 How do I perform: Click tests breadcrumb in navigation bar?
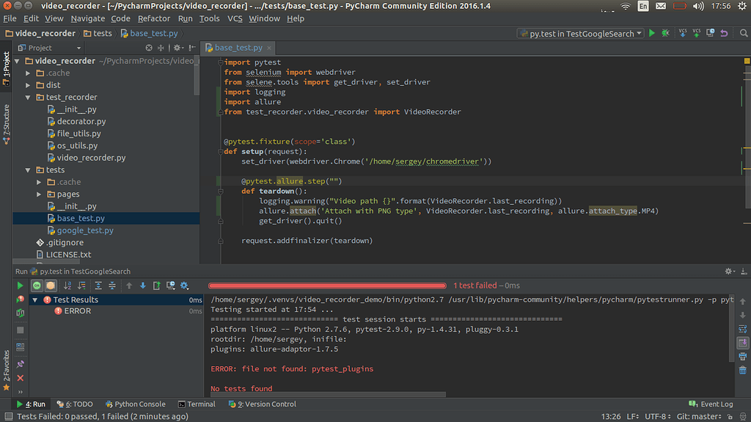[98, 33]
